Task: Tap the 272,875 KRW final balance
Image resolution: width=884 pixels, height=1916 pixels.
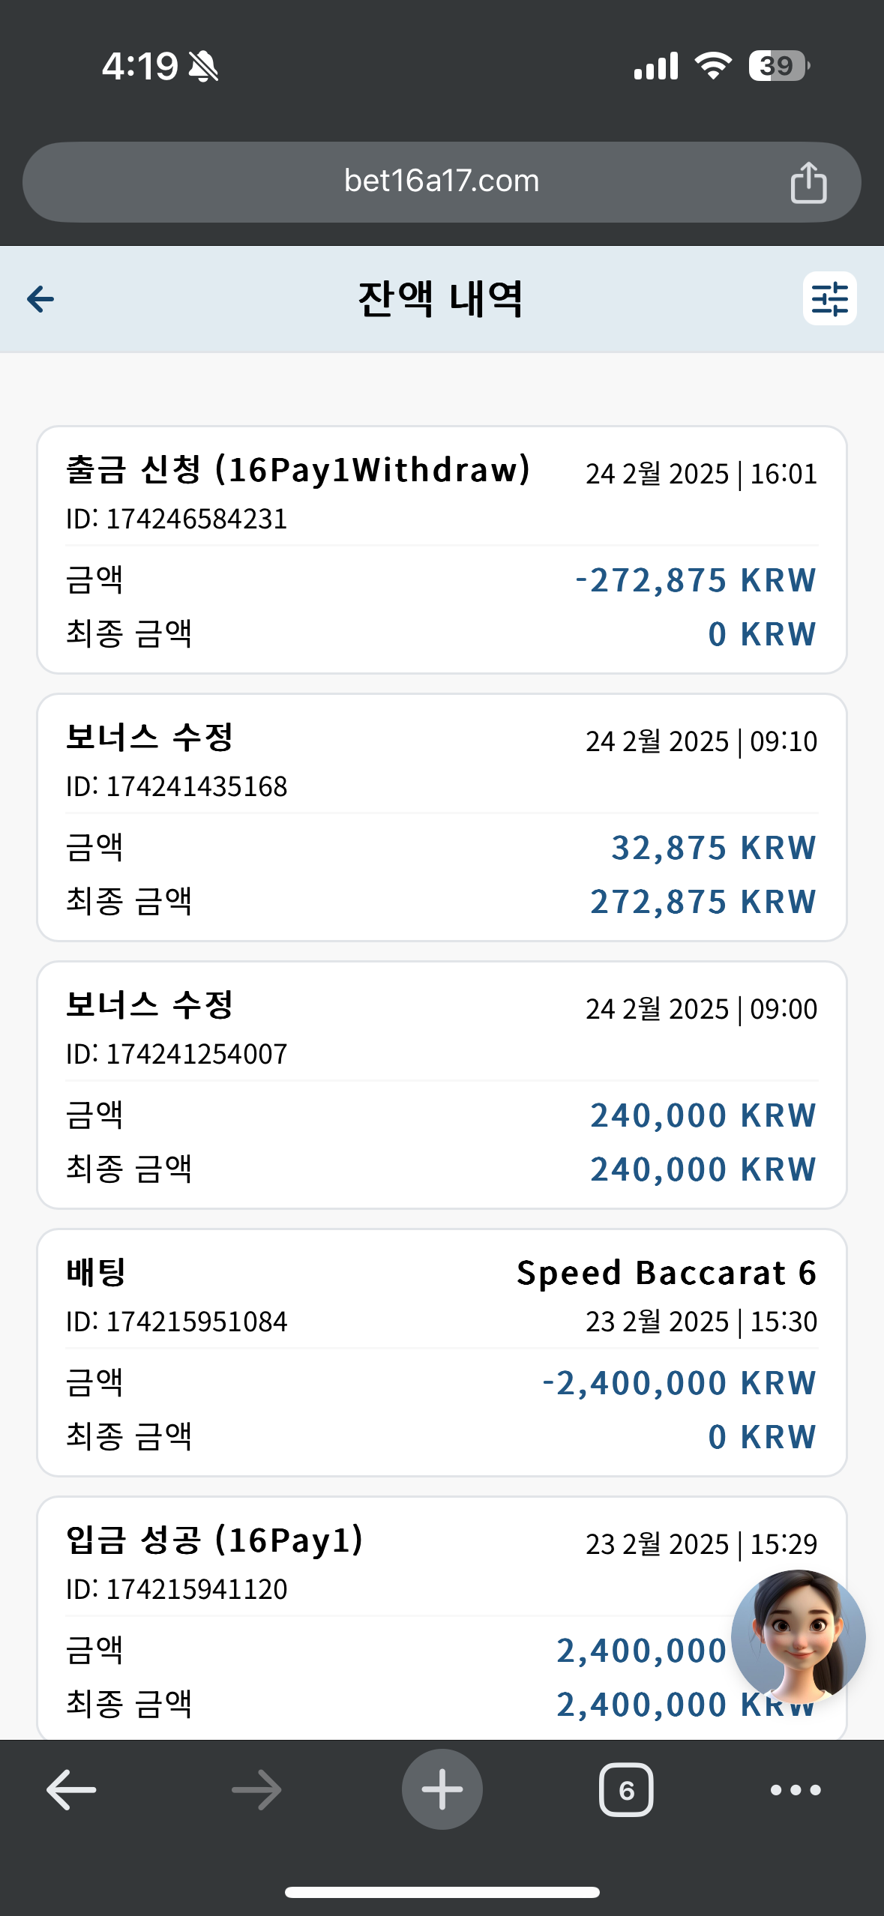Action: (703, 902)
